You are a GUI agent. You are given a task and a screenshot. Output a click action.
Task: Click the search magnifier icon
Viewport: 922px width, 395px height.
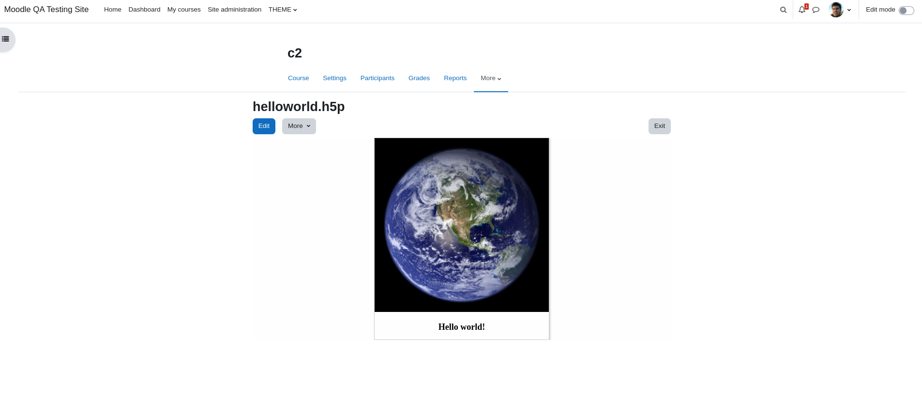(783, 10)
